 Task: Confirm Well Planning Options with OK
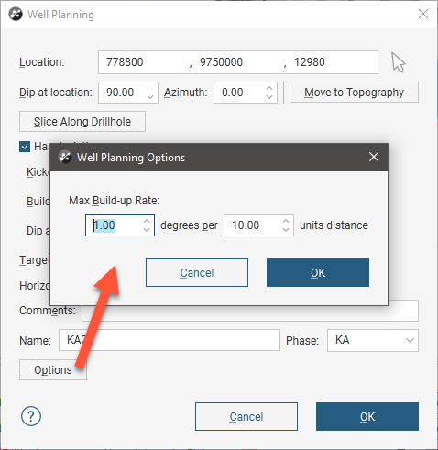[x=318, y=273]
